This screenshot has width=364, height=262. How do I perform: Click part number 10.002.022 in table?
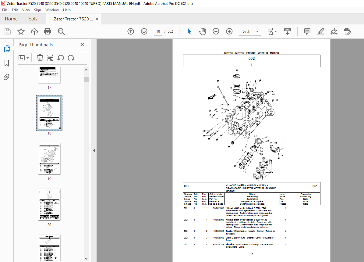[218, 231]
